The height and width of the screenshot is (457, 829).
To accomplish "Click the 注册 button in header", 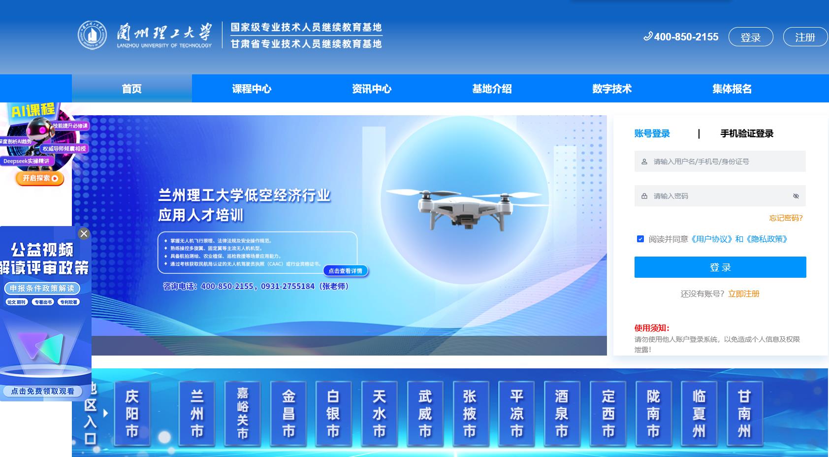I will 805,37.
